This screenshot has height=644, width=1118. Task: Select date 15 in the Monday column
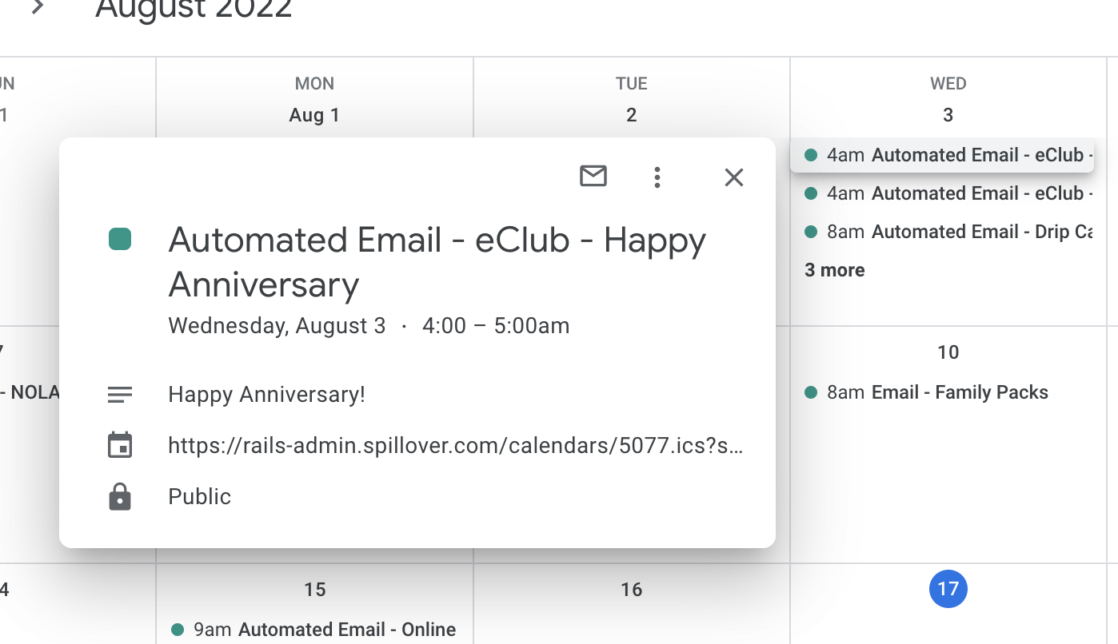[315, 590]
